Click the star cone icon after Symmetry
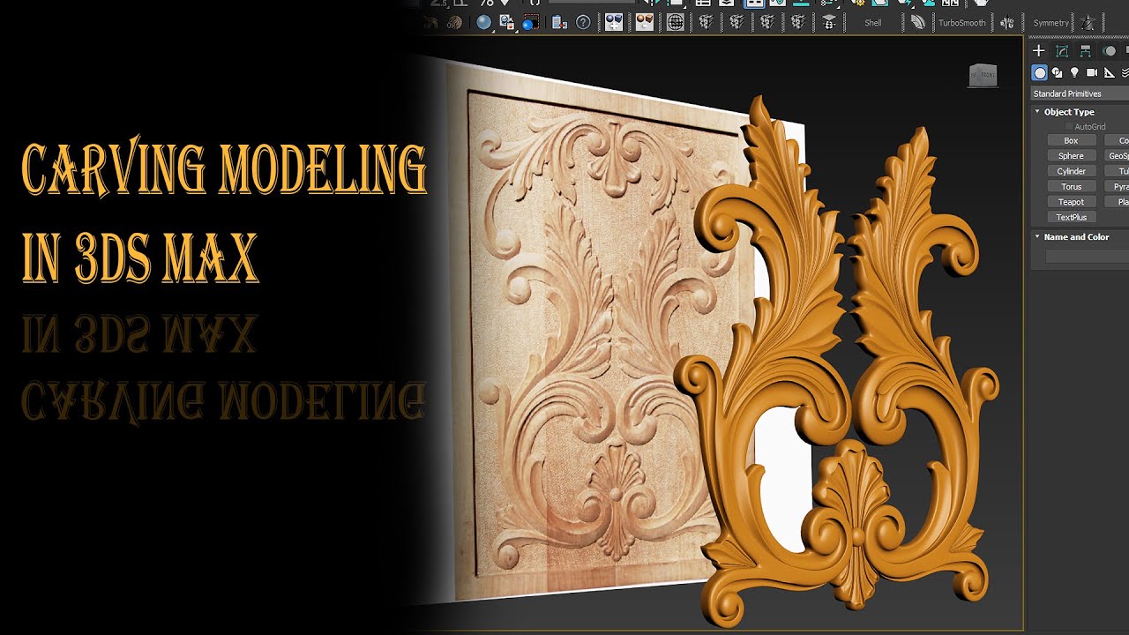The image size is (1129, 635). coord(1088,23)
